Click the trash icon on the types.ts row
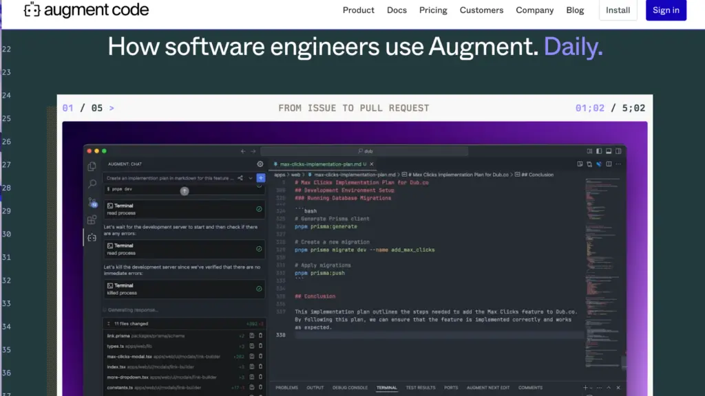This screenshot has width=705, height=396. pos(260,346)
